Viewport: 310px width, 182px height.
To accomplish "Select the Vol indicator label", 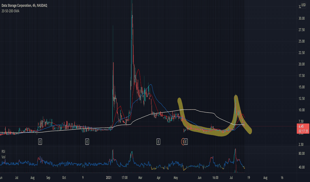I will click(x=3, y=157).
